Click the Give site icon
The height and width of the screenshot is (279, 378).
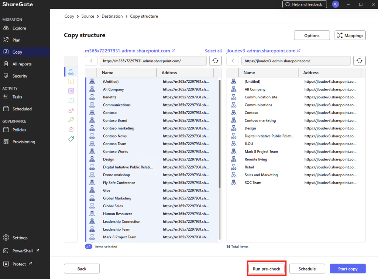coord(92,190)
